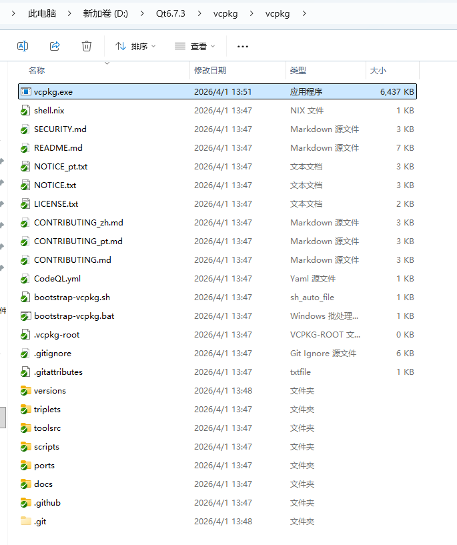
Task: Click the bootstrap-vcpkg.sh file icon
Action: click(25, 298)
